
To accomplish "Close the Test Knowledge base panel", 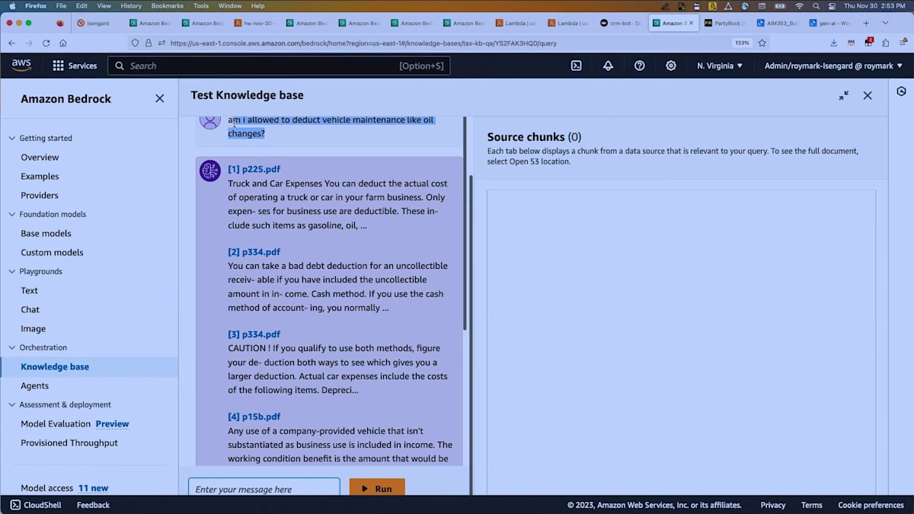I will point(868,95).
